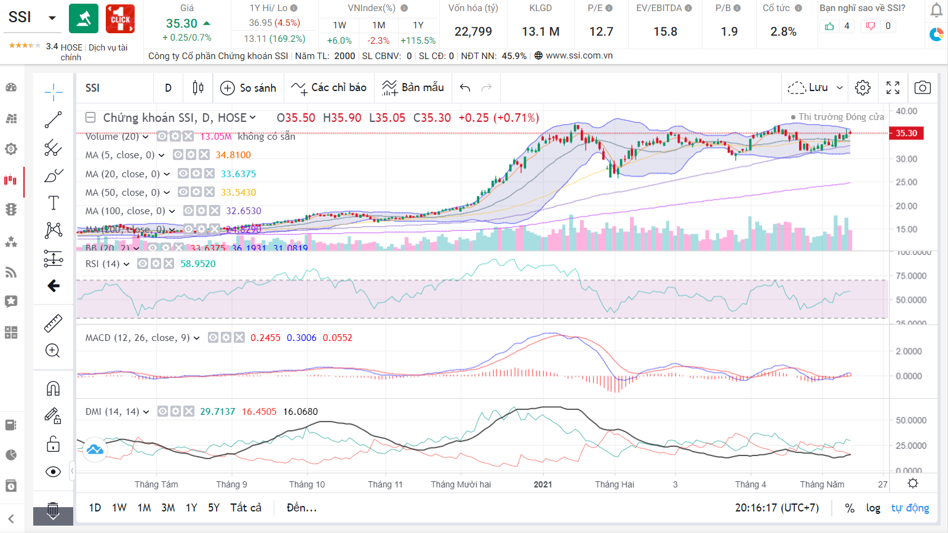Hide the MA (20, close, 0) line
The width and height of the screenshot is (948, 533).
point(183,174)
